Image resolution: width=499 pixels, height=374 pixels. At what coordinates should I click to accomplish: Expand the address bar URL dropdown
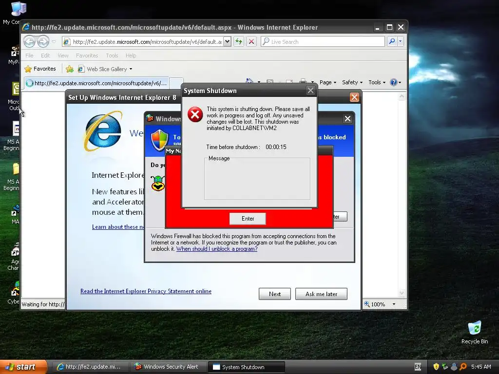click(227, 42)
